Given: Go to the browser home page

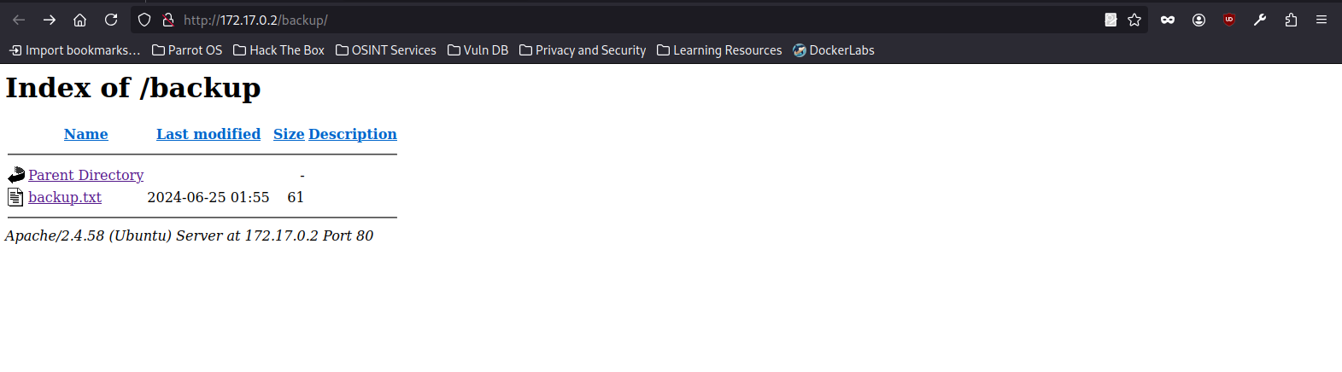Looking at the screenshot, I should click(79, 20).
